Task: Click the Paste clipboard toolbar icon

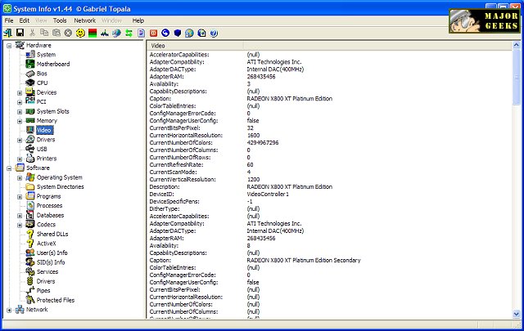Action: click(56, 33)
